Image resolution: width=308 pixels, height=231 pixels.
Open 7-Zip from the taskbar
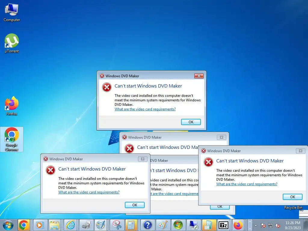point(223,225)
